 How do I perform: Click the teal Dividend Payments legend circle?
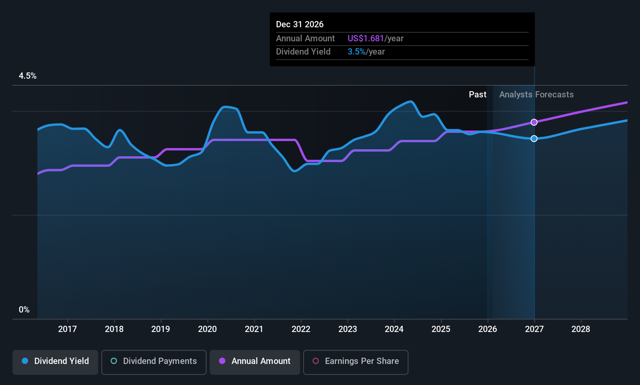tap(114, 361)
